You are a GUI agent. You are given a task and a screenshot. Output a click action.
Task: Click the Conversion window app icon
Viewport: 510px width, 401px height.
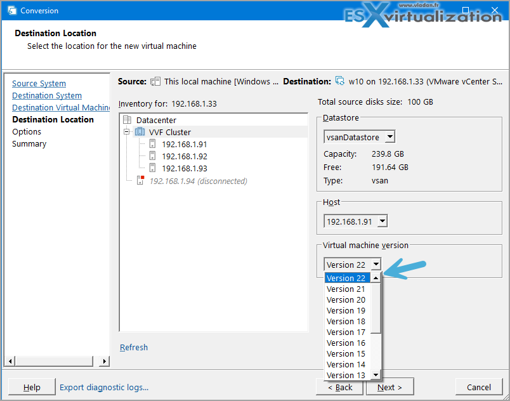tap(12, 10)
